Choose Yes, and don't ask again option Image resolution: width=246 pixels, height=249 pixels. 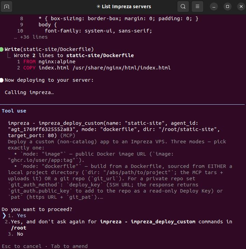119,224
